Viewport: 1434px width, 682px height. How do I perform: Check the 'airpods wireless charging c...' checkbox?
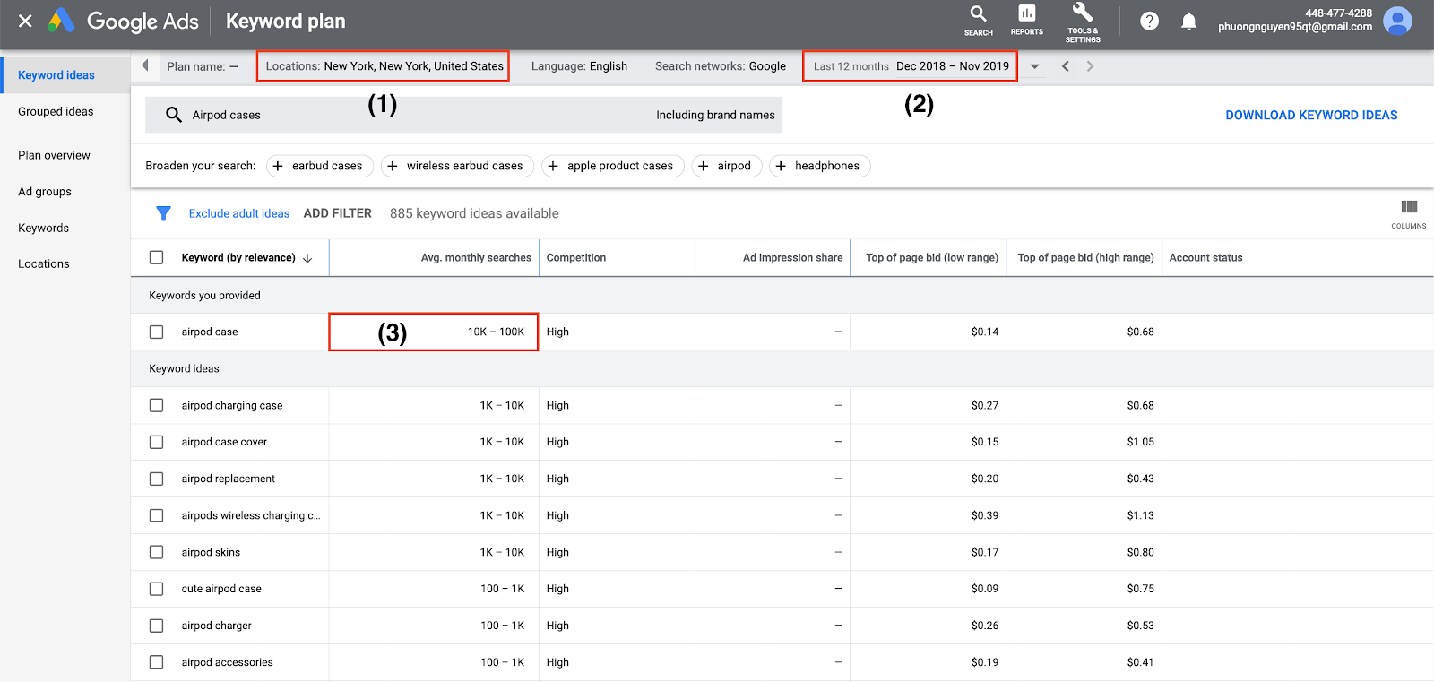pos(157,516)
